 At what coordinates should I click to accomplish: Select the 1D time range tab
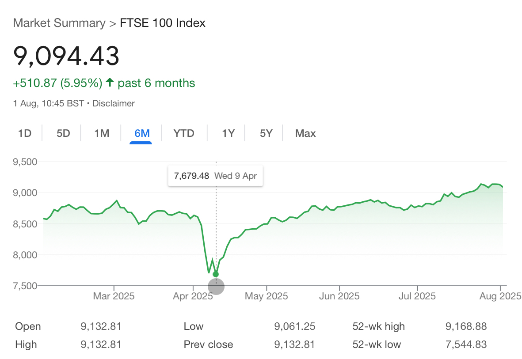(25, 133)
